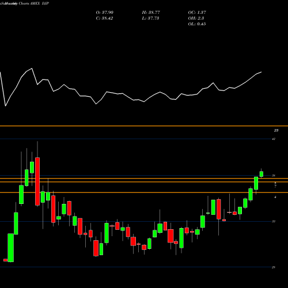Click the 23 label under top orange line
The height and width of the screenshot is (288, 288).
tap(276, 131)
